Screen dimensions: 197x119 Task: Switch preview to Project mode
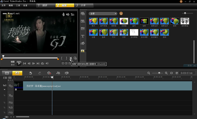click(x=12, y=62)
